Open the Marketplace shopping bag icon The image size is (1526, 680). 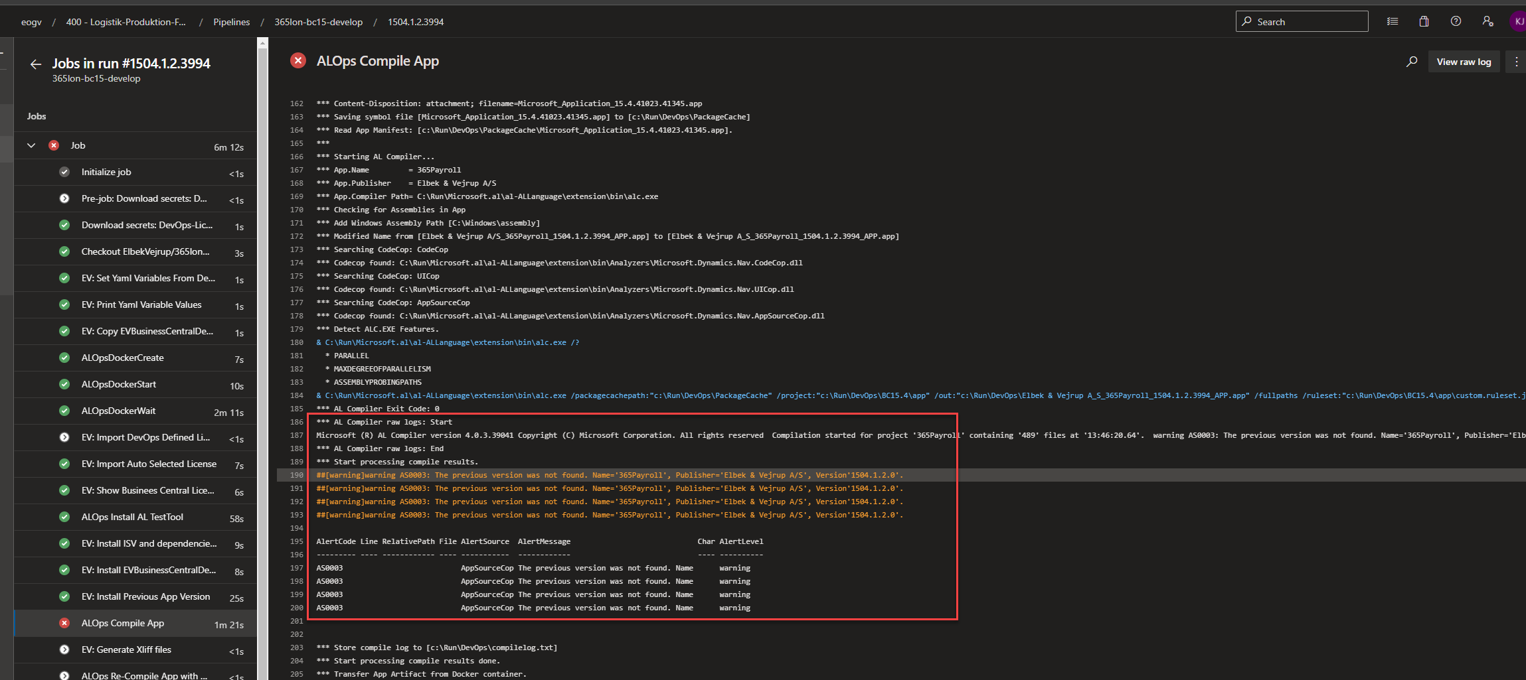pyautogui.click(x=1424, y=21)
